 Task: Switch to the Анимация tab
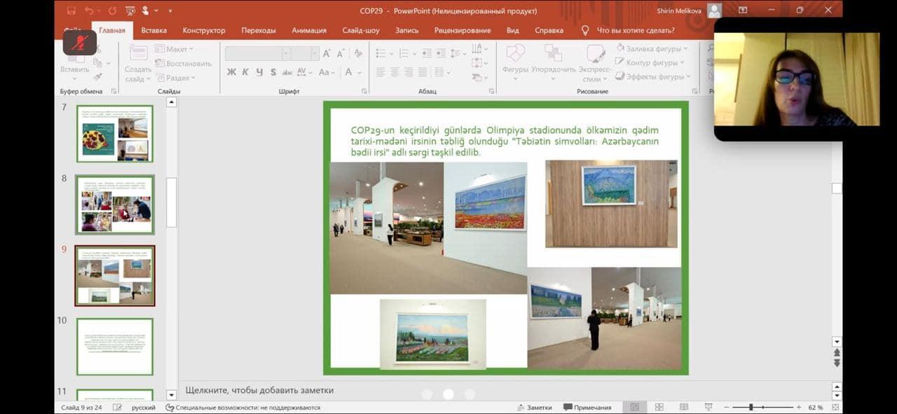pyautogui.click(x=309, y=30)
